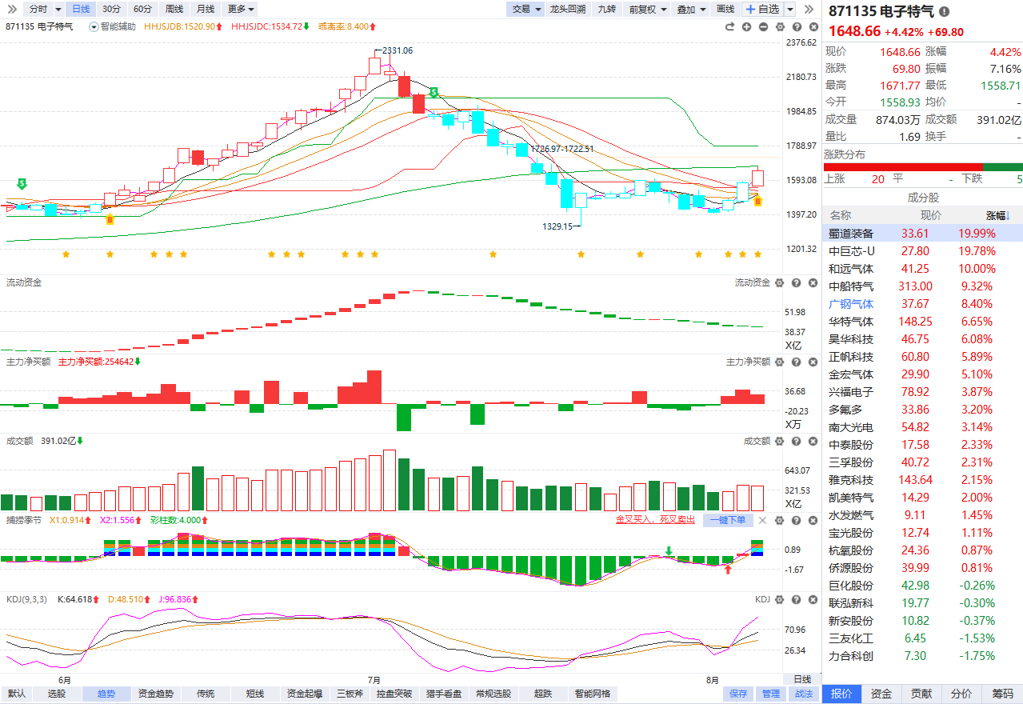The width and height of the screenshot is (1023, 704).
Task: Open settings gear for KDJ indicator
Action: [x=778, y=599]
